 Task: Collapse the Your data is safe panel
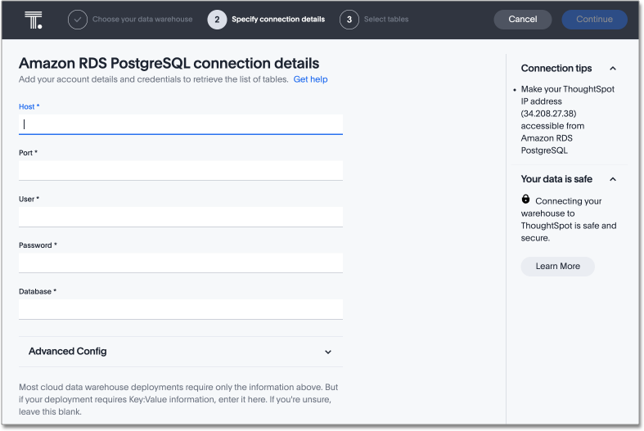coord(613,179)
